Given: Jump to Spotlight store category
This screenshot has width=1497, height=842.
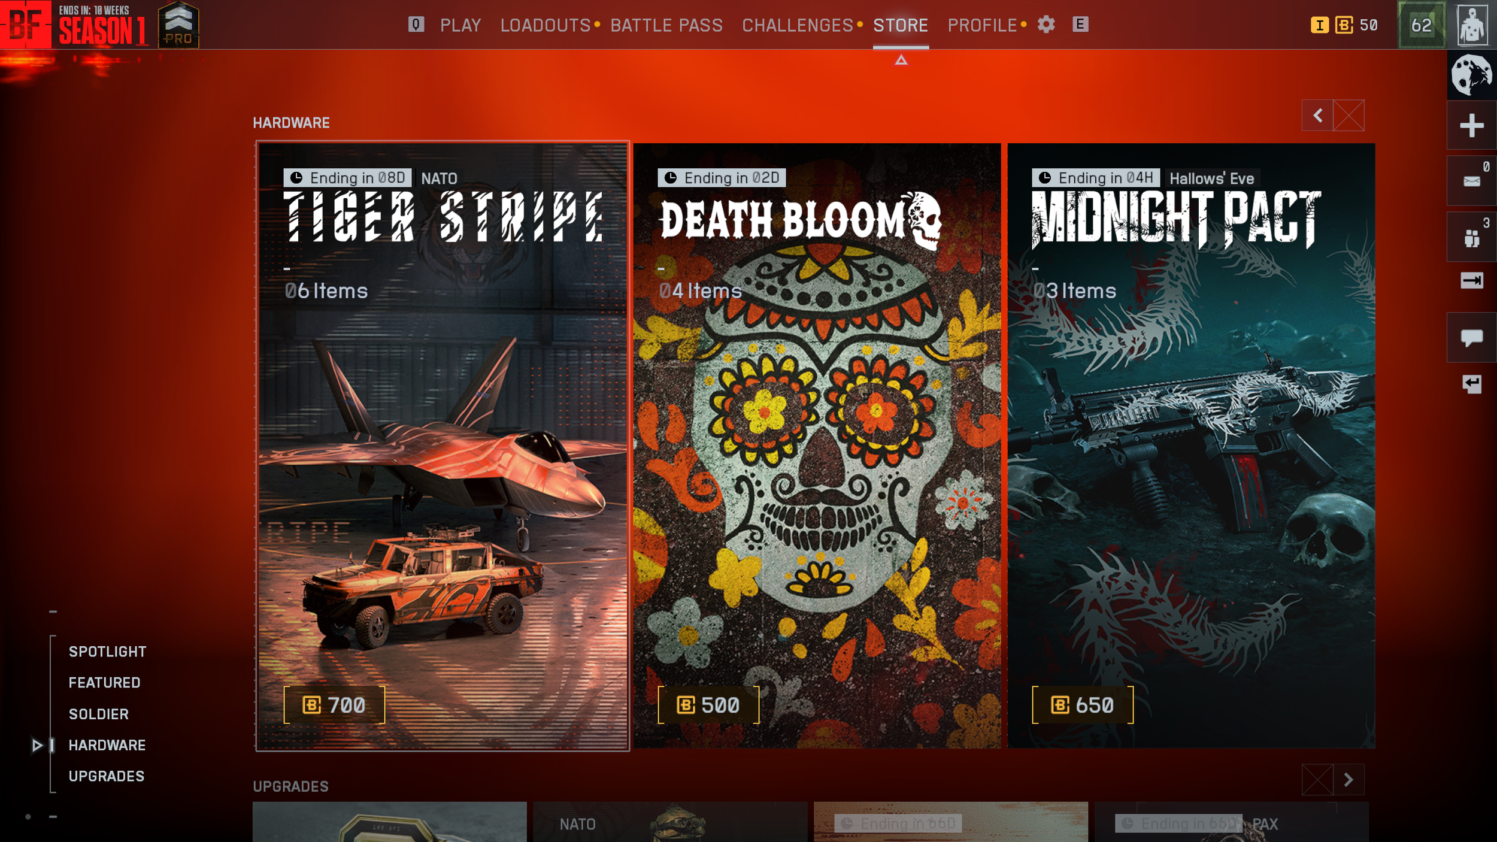Looking at the screenshot, I should [x=107, y=652].
